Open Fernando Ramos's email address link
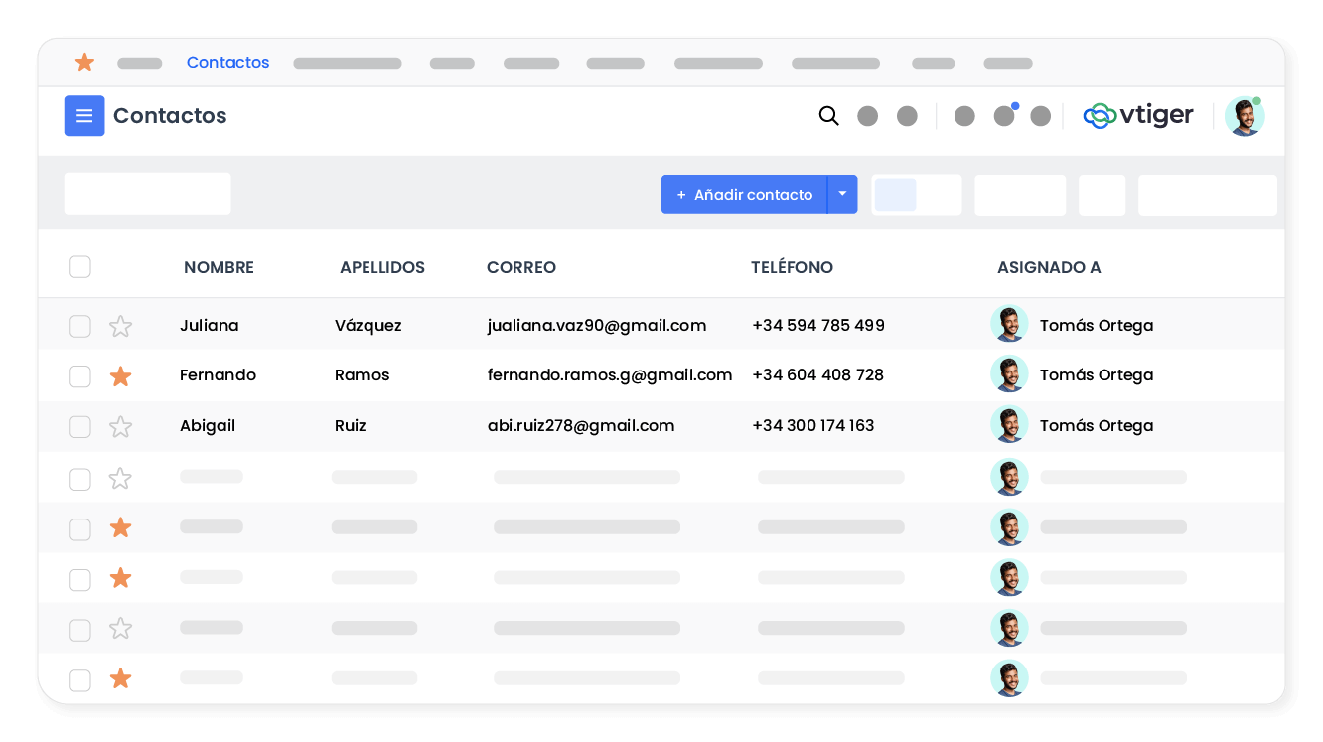This screenshot has width=1323, height=742. [609, 374]
